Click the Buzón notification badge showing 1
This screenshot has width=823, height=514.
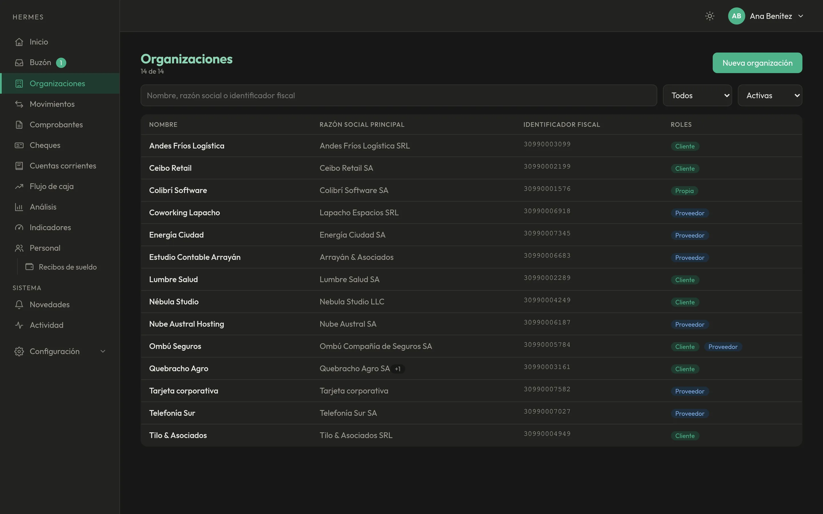click(61, 63)
